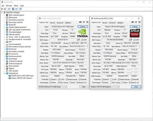153x121 pixels.
Task: Click the refresh icon in Radeon GPU-Z window
Action: coord(136,22)
